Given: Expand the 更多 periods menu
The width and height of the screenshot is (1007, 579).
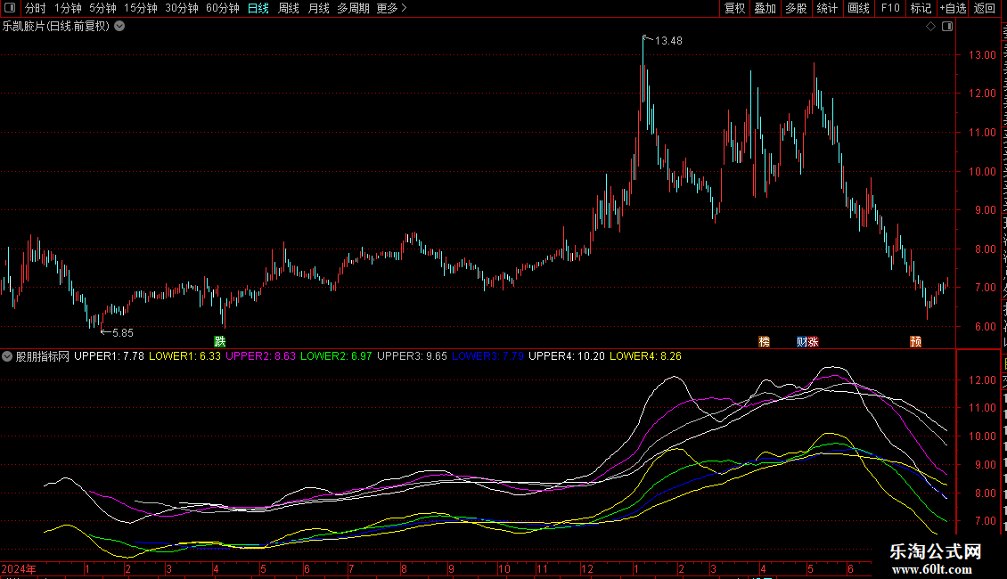Looking at the screenshot, I should pyautogui.click(x=392, y=8).
